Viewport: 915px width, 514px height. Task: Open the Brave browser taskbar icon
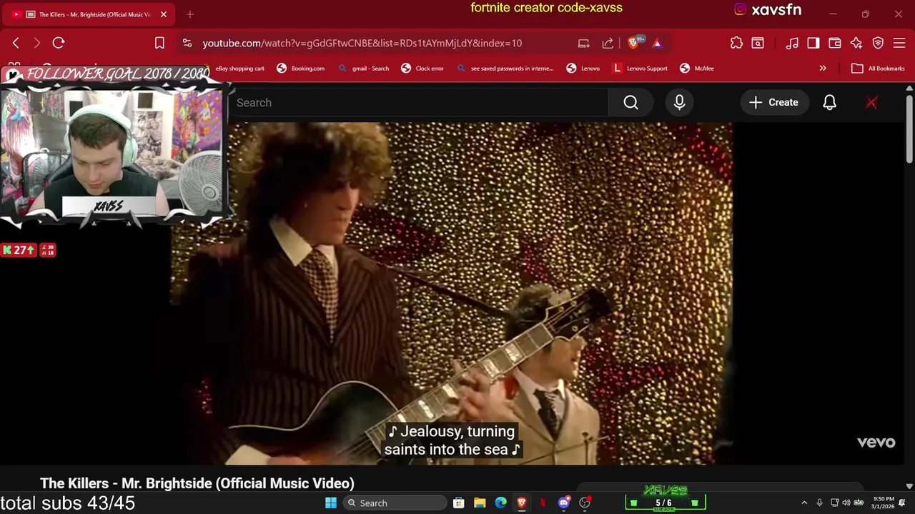tap(522, 503)
